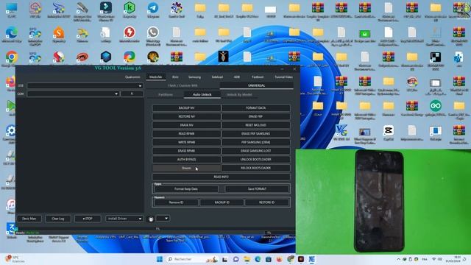Screen dimensions: 471x265
Task: Switch to the Kirin tab
Action: tap(175, 77)
